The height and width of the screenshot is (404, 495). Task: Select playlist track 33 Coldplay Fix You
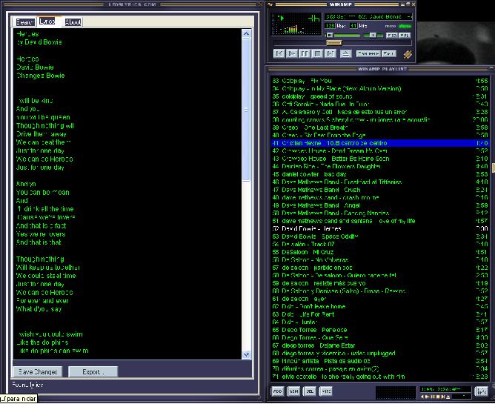(x=380, y=81)
